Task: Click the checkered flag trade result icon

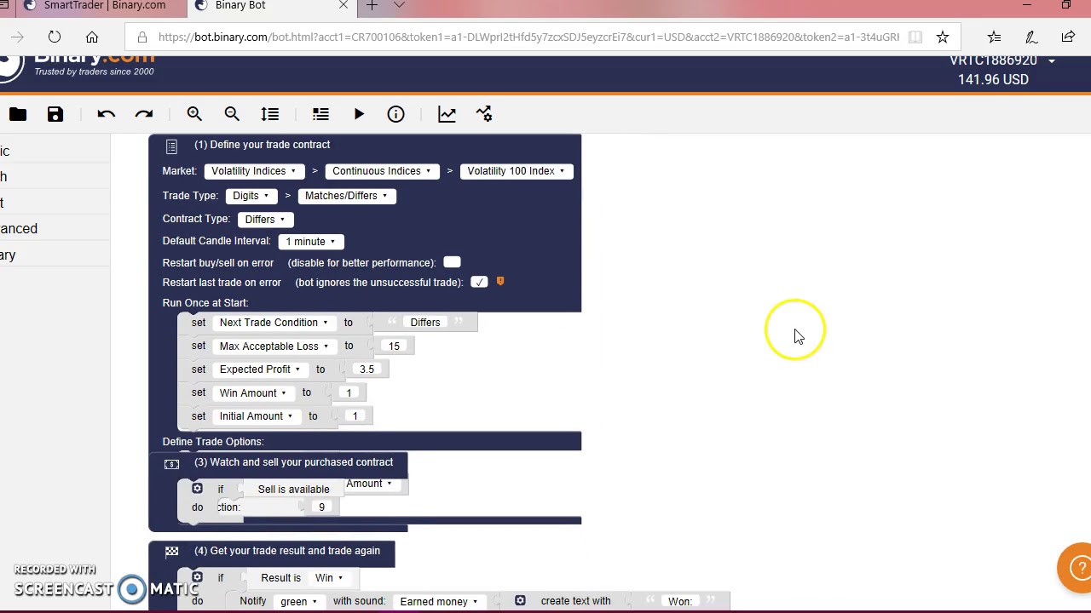Action: tap(171, 552)
